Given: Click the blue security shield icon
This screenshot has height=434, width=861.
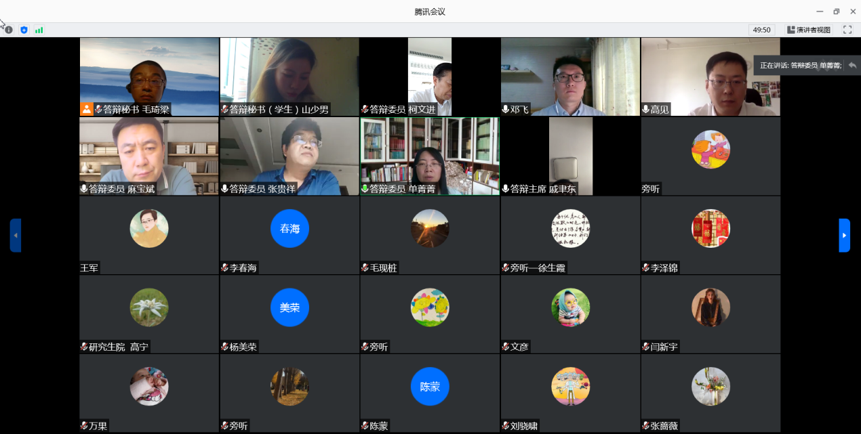Looking at the screenshot, I should (x=24, y=30).
